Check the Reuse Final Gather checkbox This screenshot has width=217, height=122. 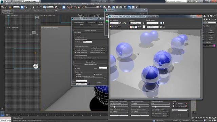coord(177,106)
